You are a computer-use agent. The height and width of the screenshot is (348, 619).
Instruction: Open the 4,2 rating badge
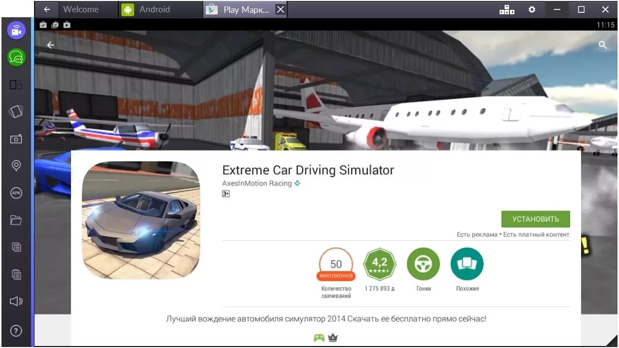380,264
